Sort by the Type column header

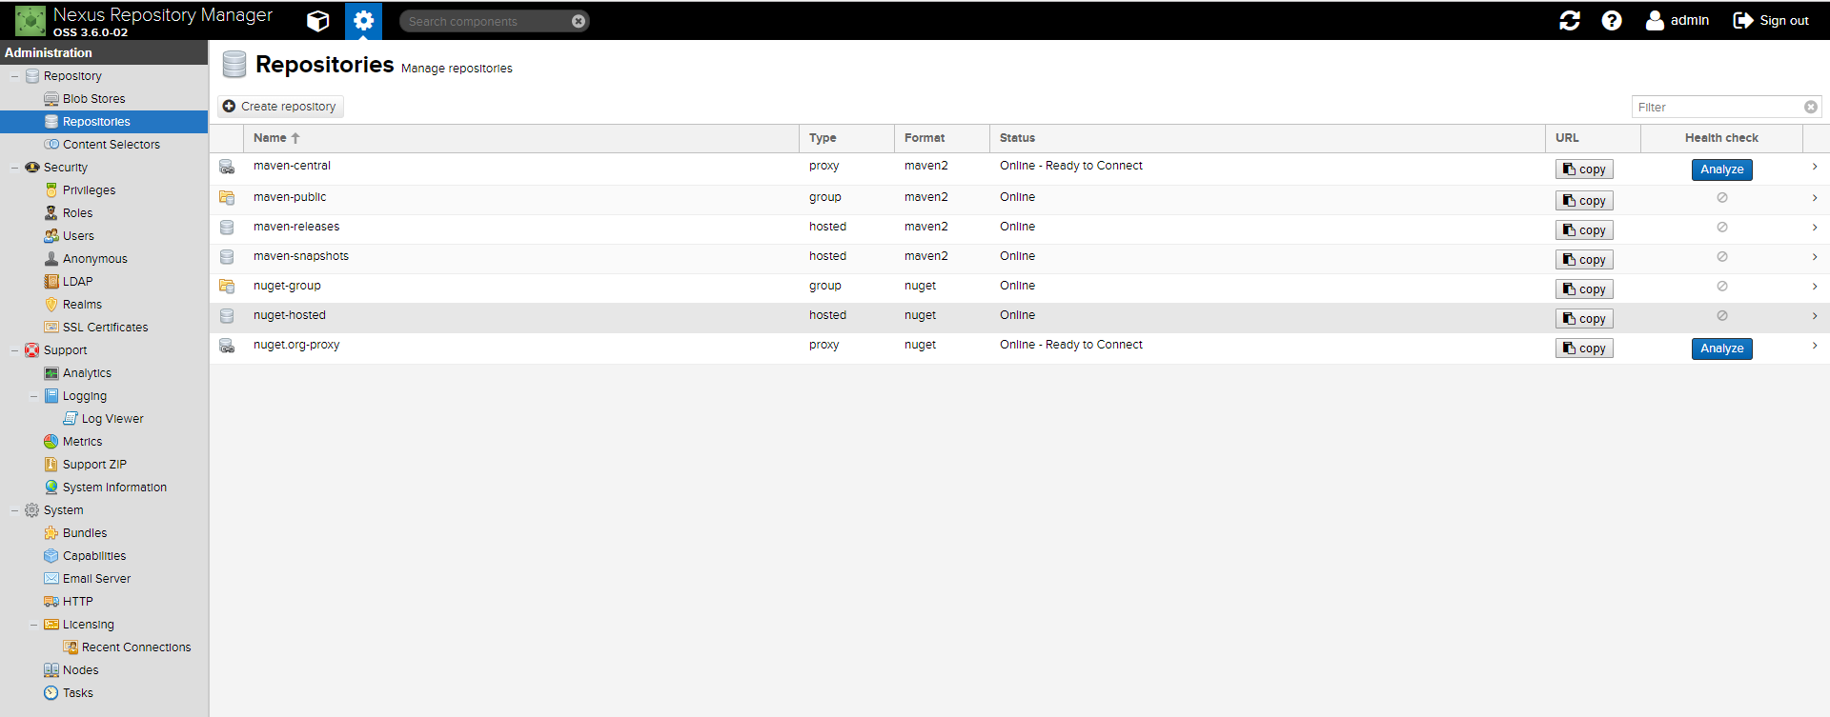(846, 138)
